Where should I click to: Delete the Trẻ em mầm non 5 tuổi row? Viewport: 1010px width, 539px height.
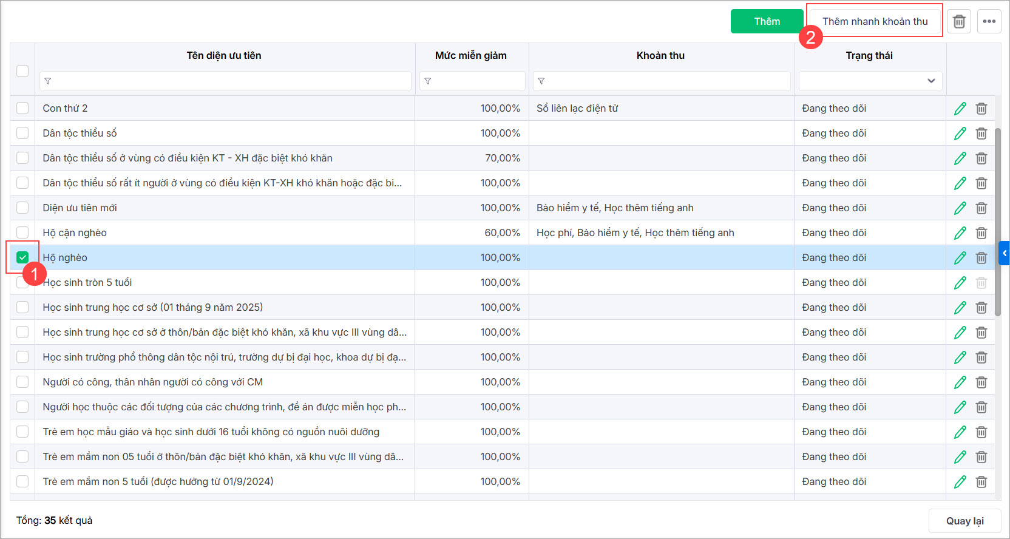[x=981, y=482]
